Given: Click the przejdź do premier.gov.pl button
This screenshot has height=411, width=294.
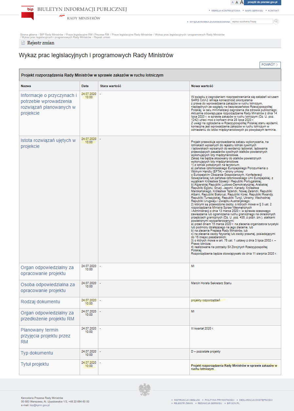Looking at the screenshot, I should coord(263,2).
